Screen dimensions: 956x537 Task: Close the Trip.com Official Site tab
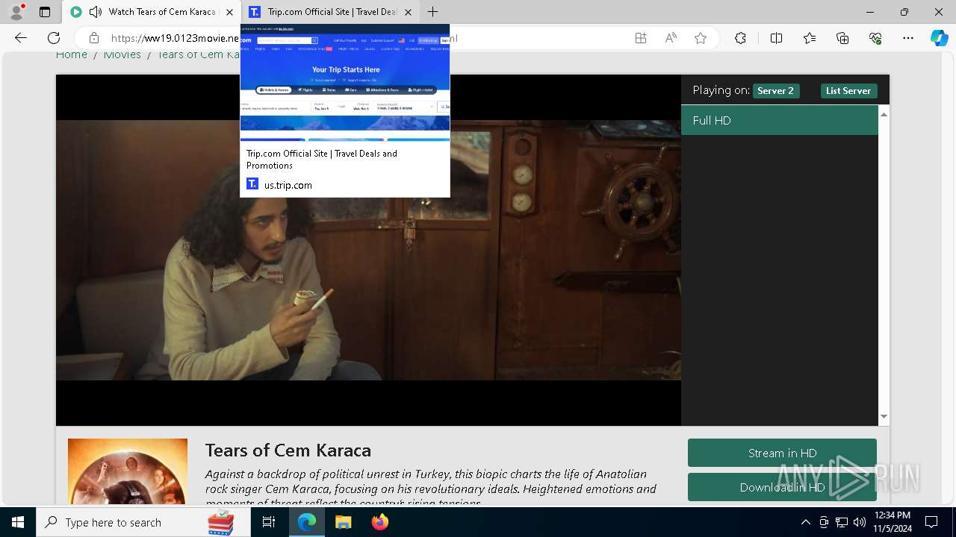[408, 12]
